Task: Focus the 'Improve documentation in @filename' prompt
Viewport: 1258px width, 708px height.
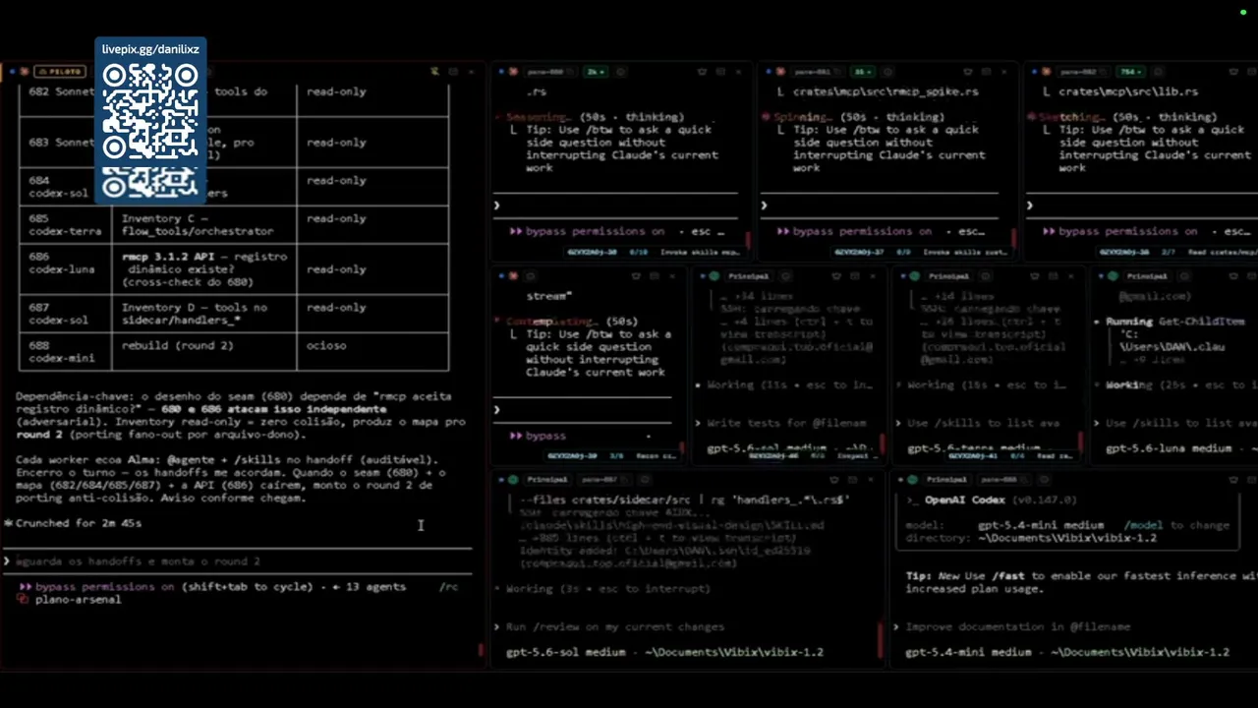Action: point(1018,626)
